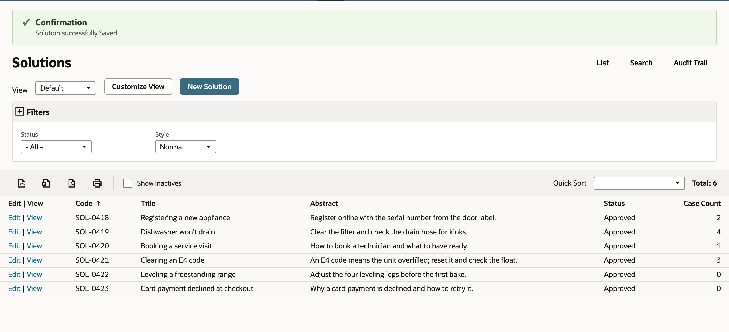Select the title 'Clearing an E4 code'

tap(172, 260)
